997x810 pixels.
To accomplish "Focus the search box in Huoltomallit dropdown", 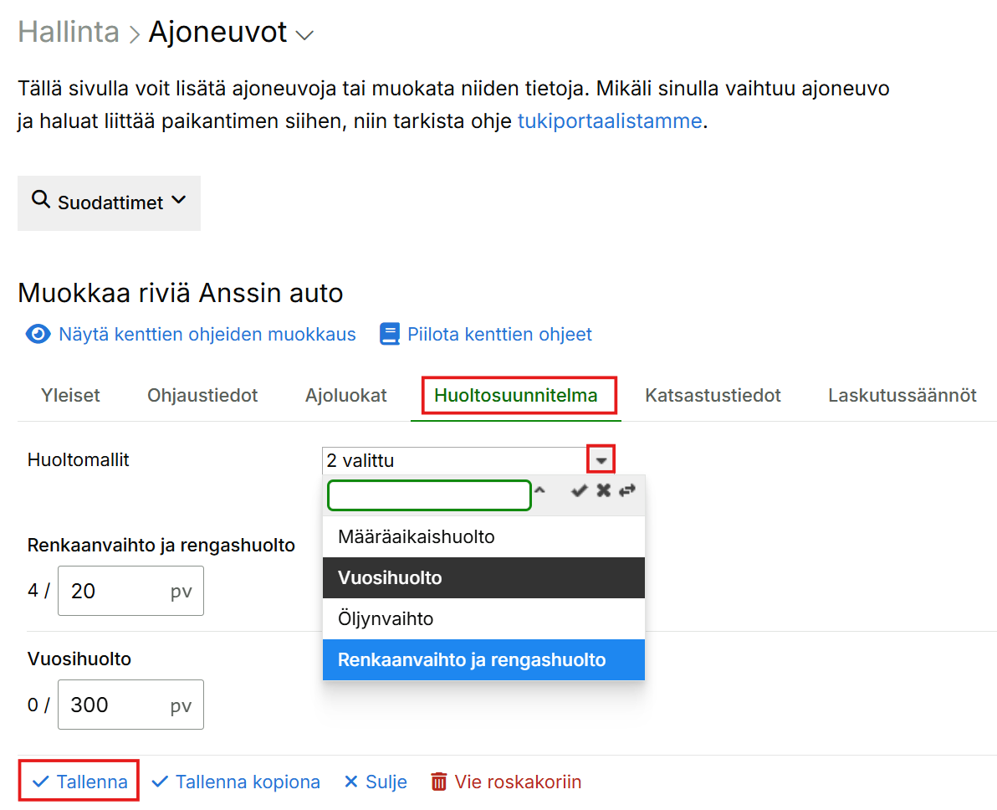I will click(429, 495).
